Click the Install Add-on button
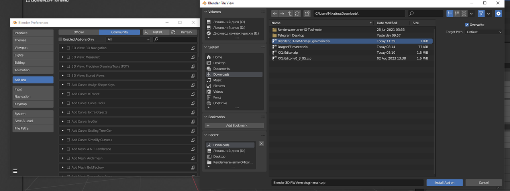 point(445,183)
